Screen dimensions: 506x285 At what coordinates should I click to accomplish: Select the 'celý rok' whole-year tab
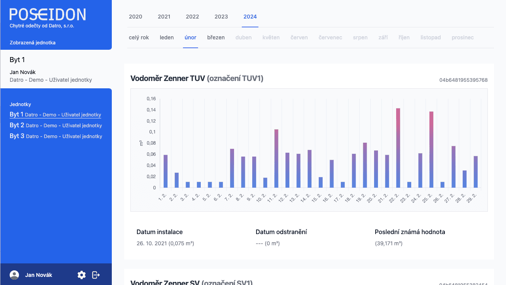(139, 37)
